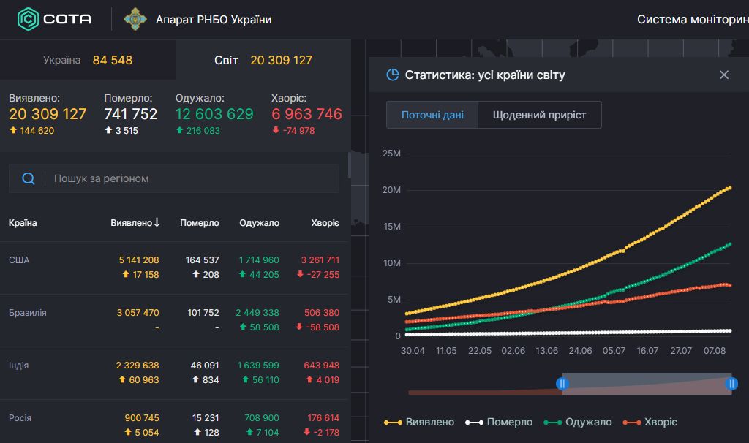Click the search magnifier icon
The width and height of the screenshot is (749, 443).
point(29,178)
